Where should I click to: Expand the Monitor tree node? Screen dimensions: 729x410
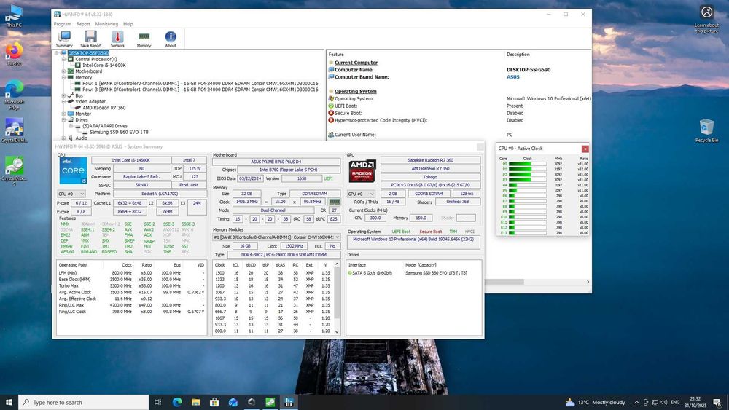(x=63, y=114)
